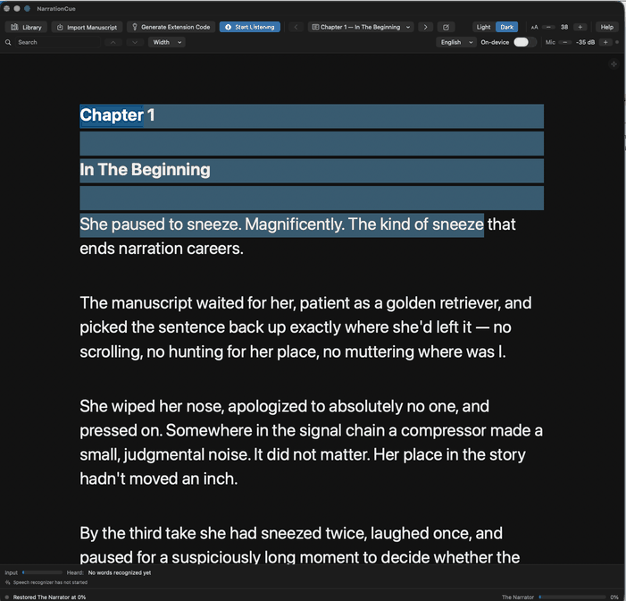The image size is (626, 601).
Task: Switch to Light theme
Action: pyautogui.click(x=483, y=27)
